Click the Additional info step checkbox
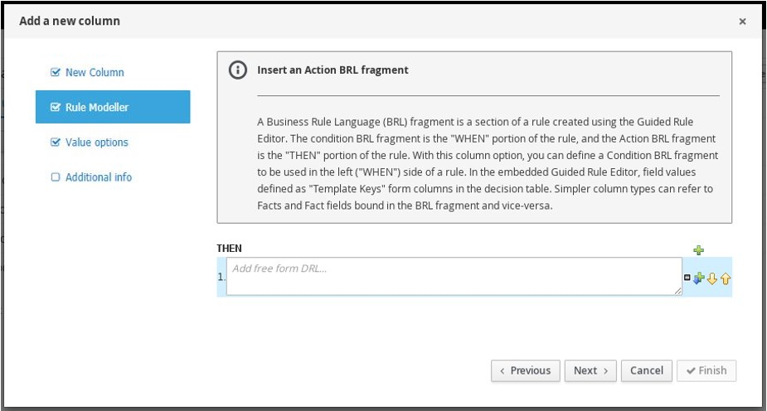This screenshot has width=767, height=411. tap(56, 177)
